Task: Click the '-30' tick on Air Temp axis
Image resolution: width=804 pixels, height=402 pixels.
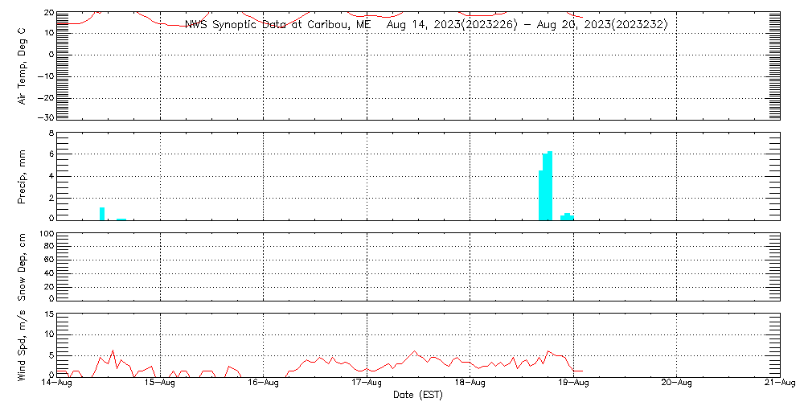Action: tap(46, 118)
